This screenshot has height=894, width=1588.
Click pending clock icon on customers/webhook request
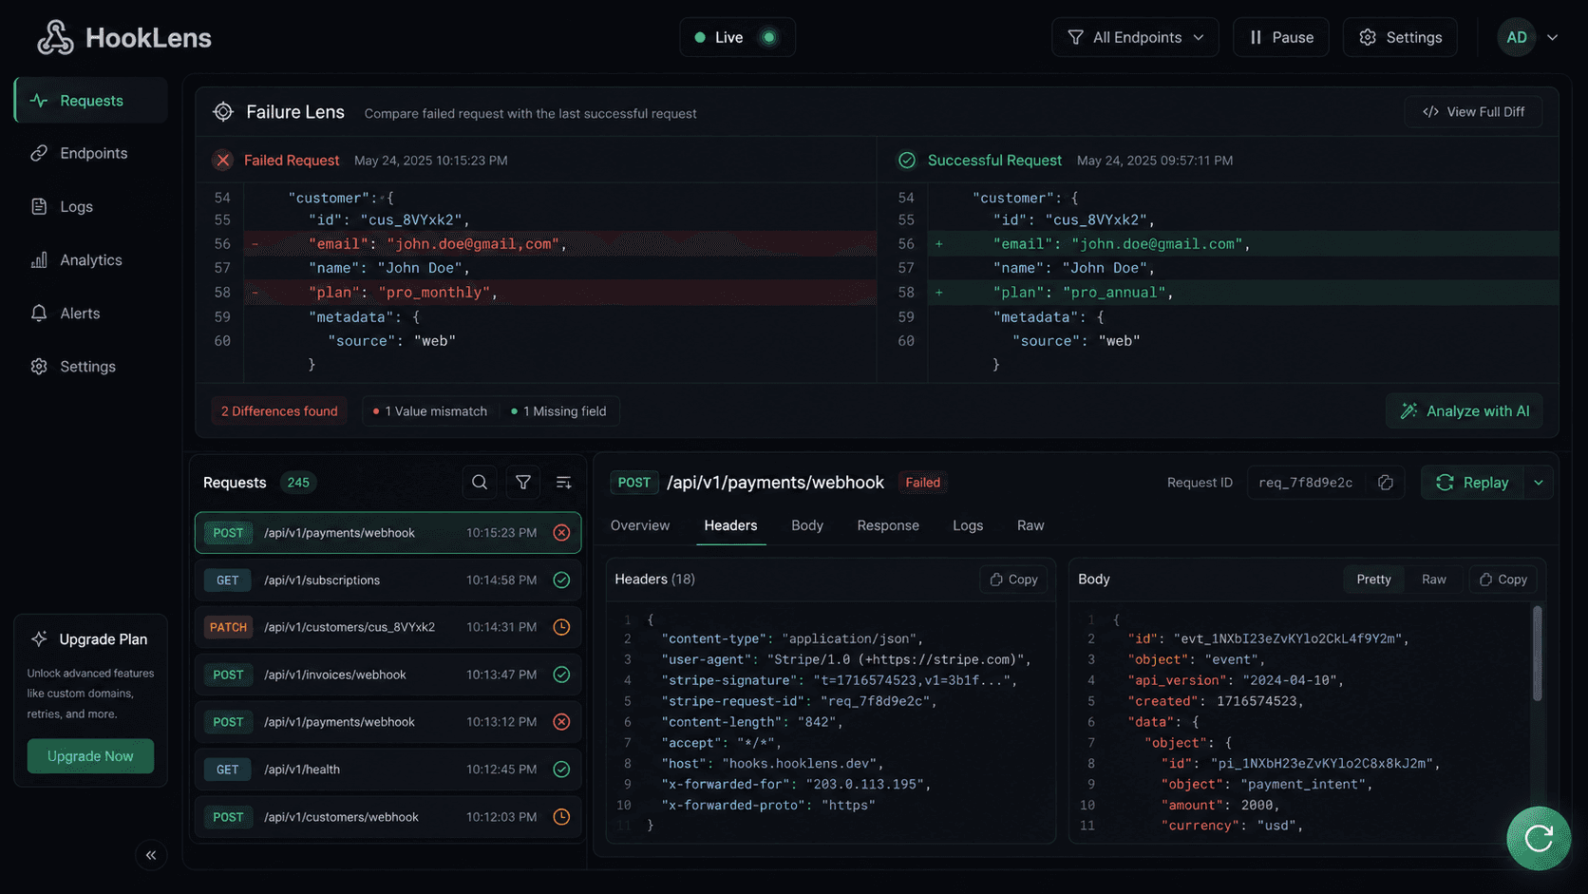click(562, 817)
